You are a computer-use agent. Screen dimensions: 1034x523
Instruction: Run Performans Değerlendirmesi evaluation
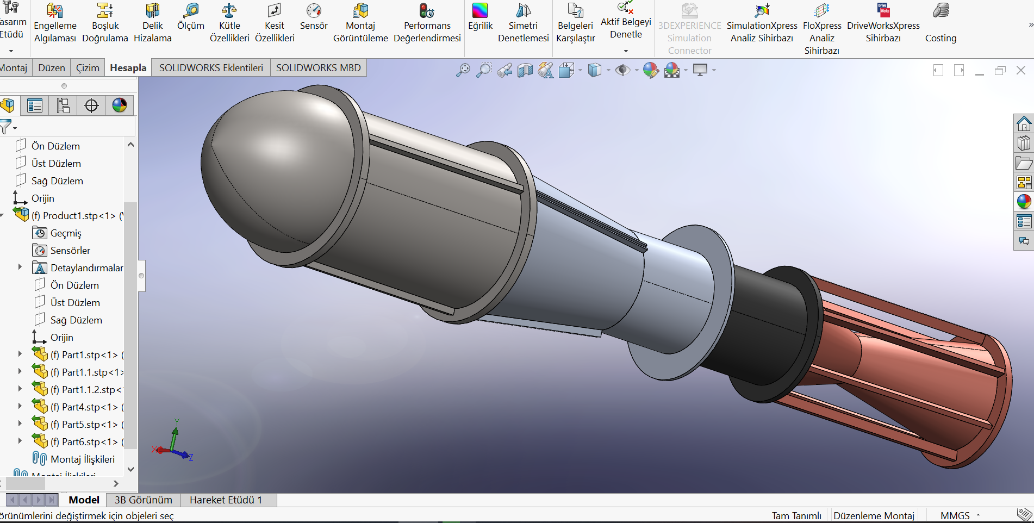click(x=427, y=23)
